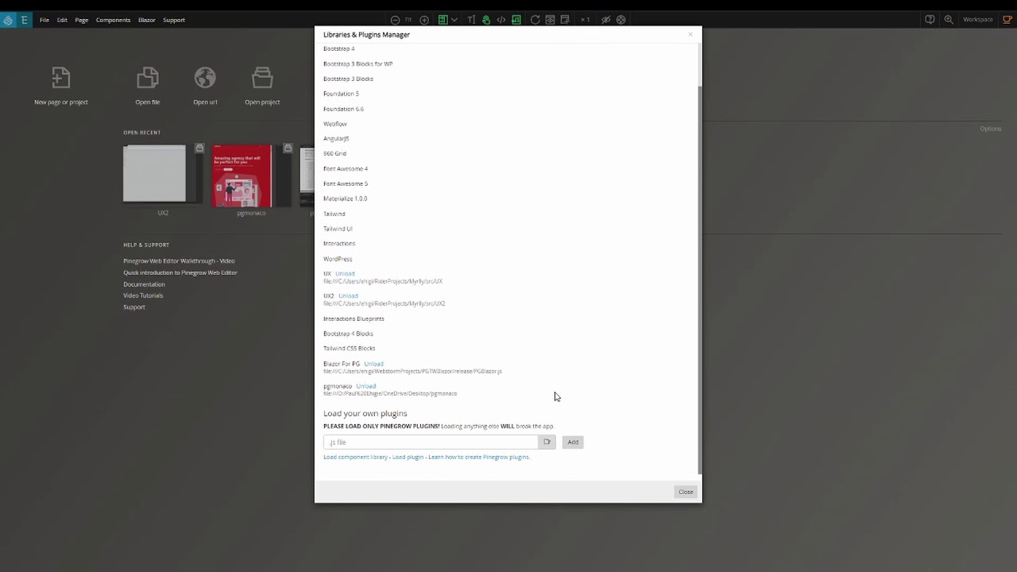Open Quick introduction to Pinegrow Web Editor
Image resolution: width=1017 pixels, height=572 pixels.
tap(180, 272)
